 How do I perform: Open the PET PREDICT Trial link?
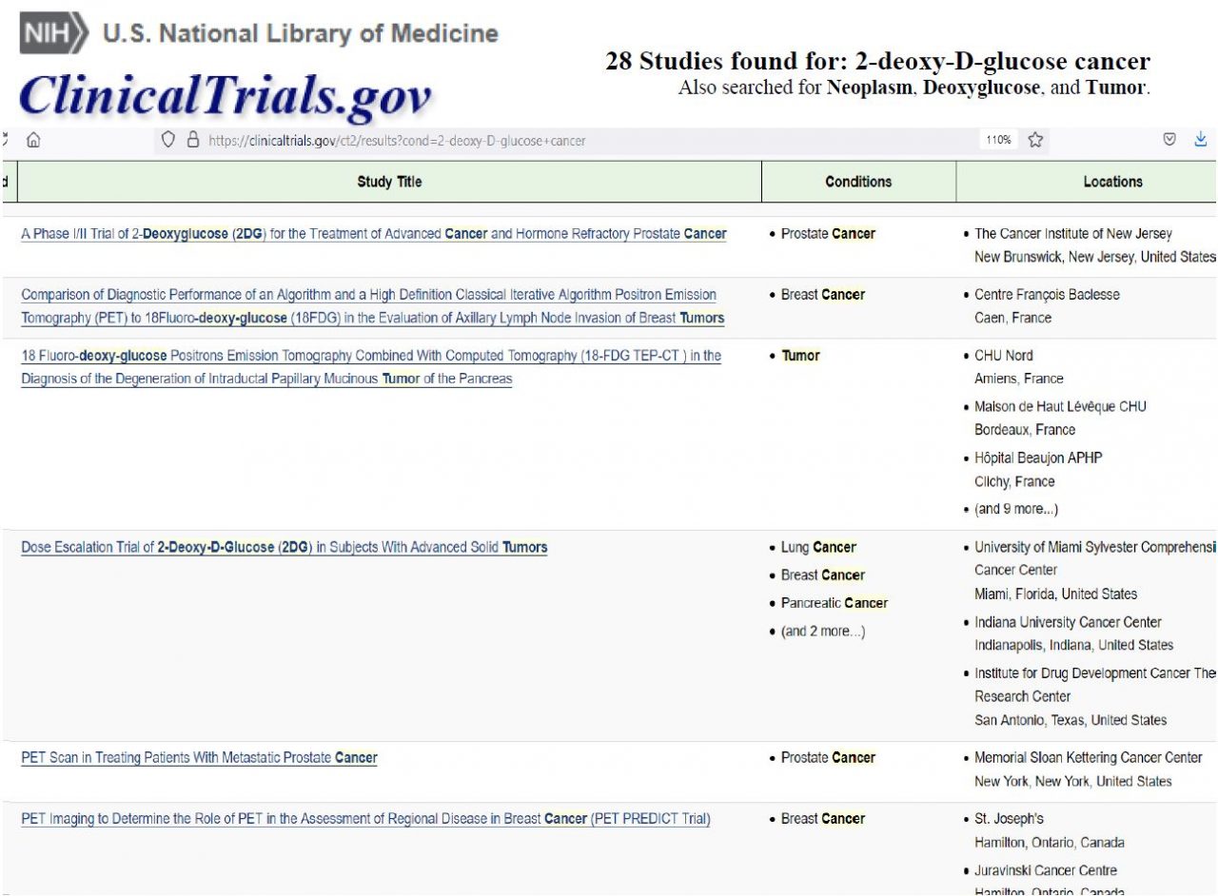(365, 819)
